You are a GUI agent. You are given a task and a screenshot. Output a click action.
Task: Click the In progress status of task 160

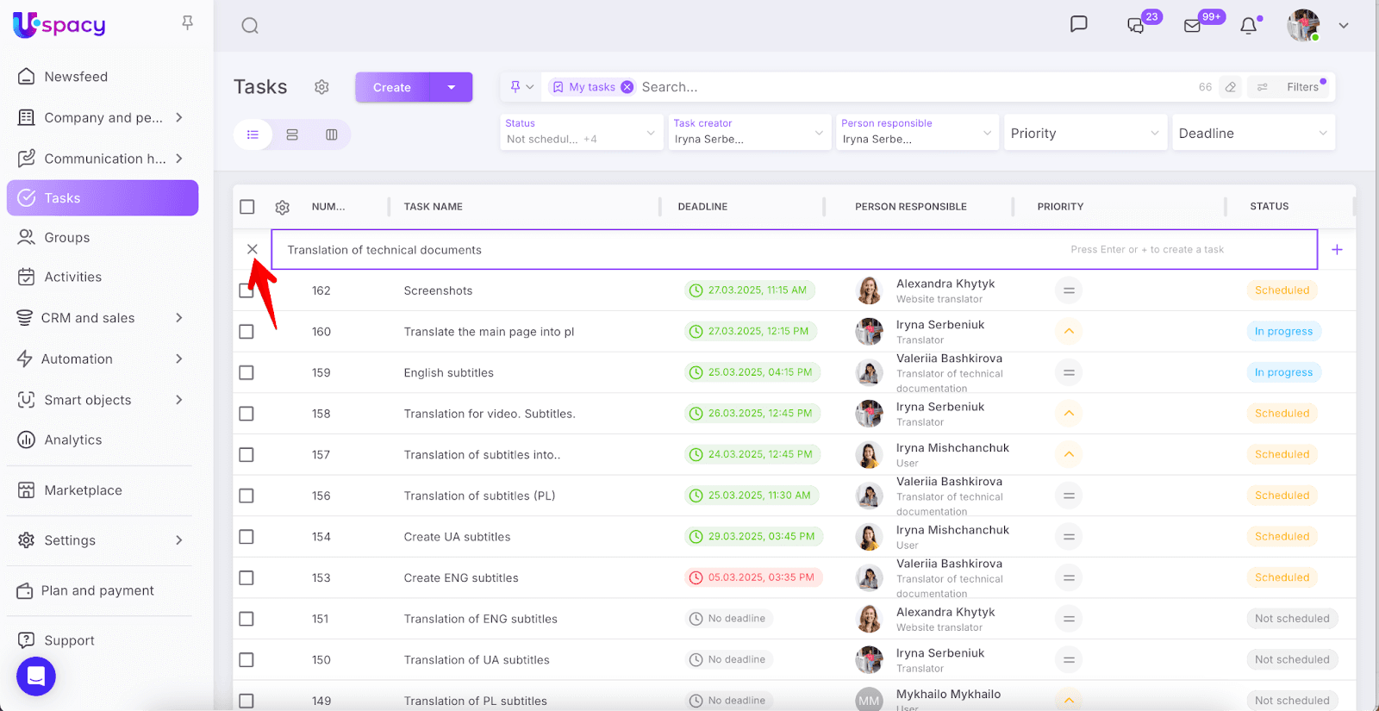pos(1282,332)
